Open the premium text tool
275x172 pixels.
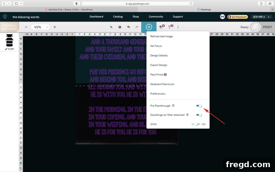coord(171,27)
